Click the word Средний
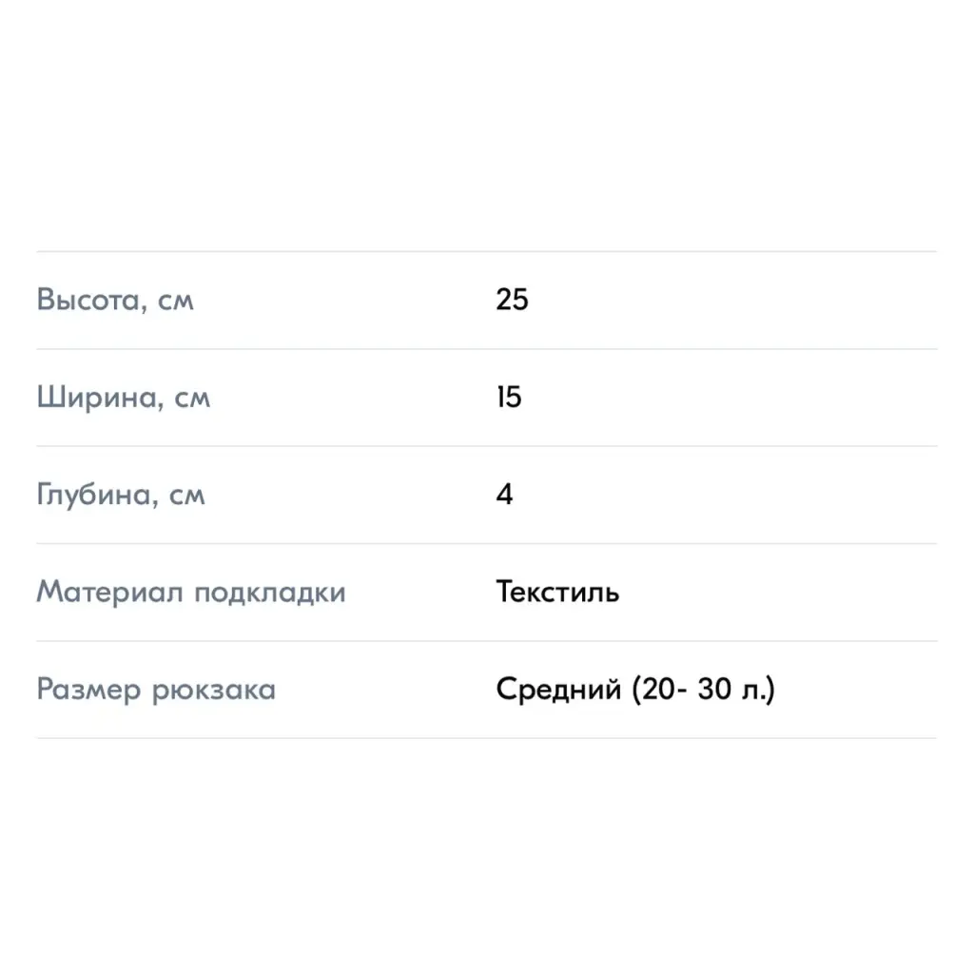This screenshot has height=974, width=974. [558, 689]
